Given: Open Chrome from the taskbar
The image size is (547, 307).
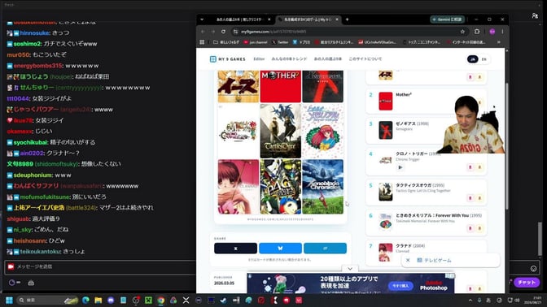Looking at the screenshot, I should (161, 300).
